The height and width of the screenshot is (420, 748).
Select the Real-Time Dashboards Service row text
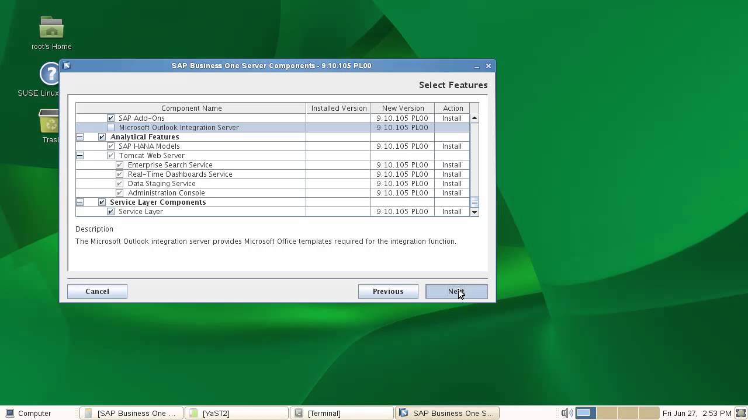[x=180, y=174]
